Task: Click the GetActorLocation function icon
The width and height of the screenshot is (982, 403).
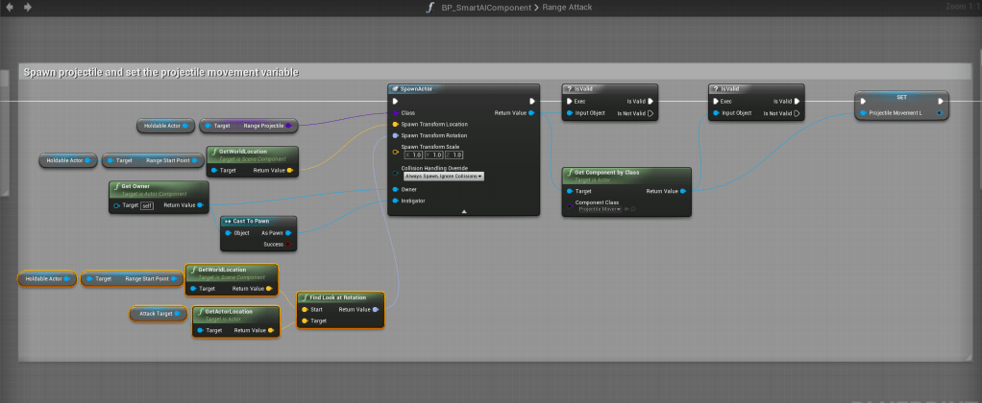Action: (x=199, y=312)
